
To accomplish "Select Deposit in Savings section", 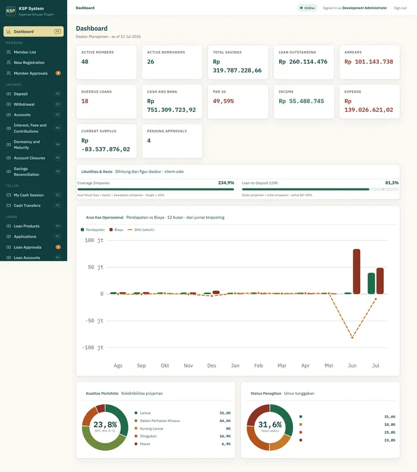I will (x=34, y=94).
